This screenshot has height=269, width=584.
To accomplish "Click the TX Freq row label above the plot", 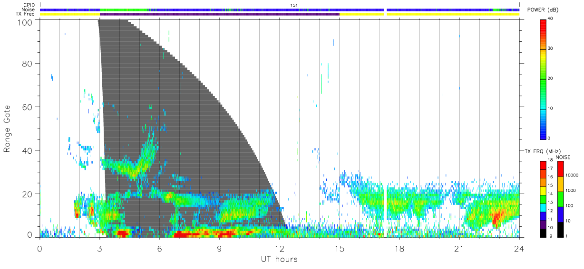I will click(26, 14).
